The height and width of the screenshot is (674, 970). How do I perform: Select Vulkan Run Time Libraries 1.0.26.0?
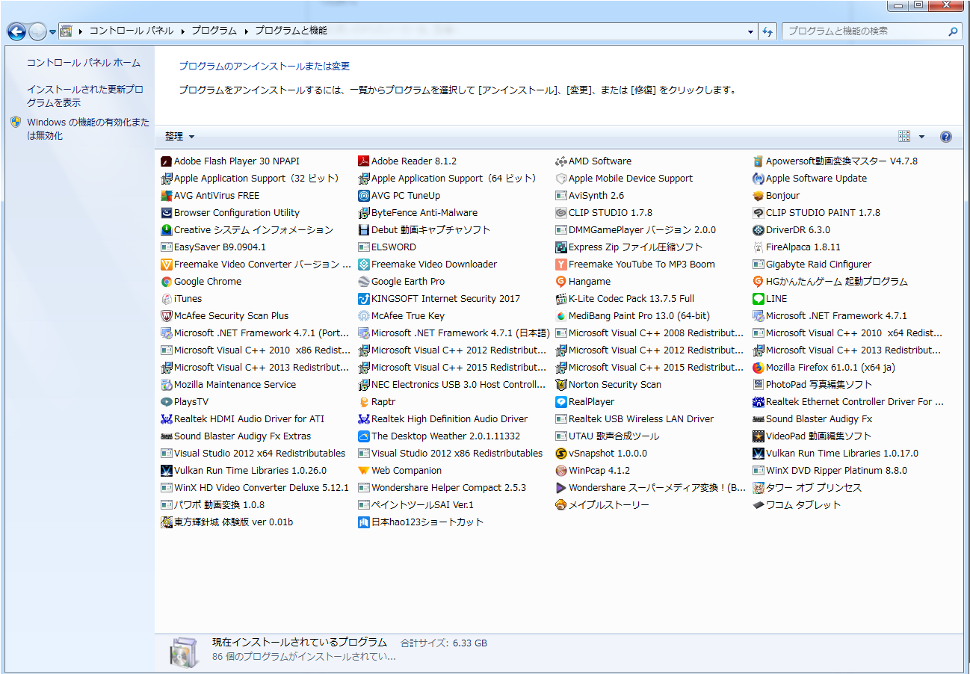pyautogui.click(x=244, y=471)
